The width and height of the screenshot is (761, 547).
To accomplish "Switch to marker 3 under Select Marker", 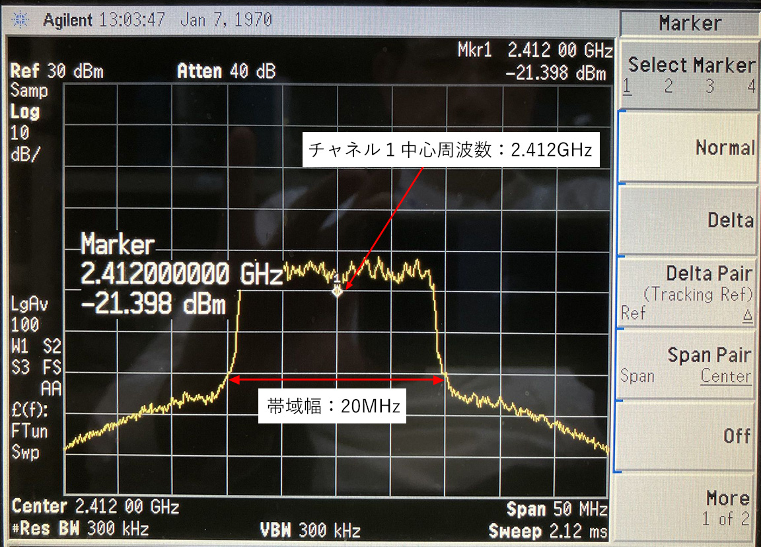I will tap(710, 86).
